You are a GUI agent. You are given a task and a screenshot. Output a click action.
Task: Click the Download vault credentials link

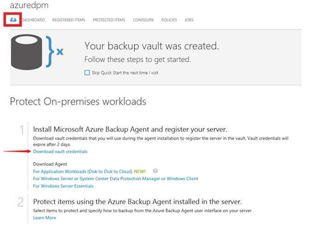(60, 151)
